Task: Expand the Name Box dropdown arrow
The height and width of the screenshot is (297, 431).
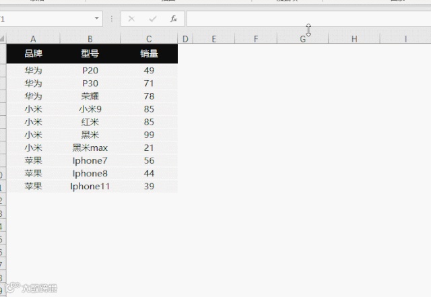Action: [96, 18]
